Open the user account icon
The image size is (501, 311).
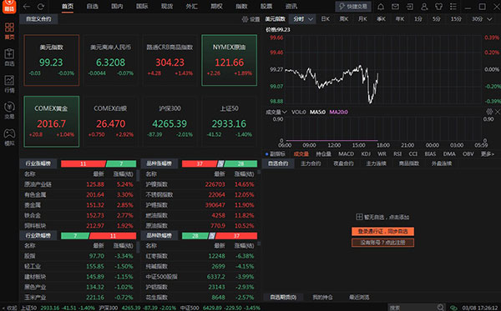(424, 7)
